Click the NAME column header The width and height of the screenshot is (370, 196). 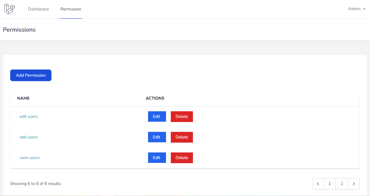point(23,98)
